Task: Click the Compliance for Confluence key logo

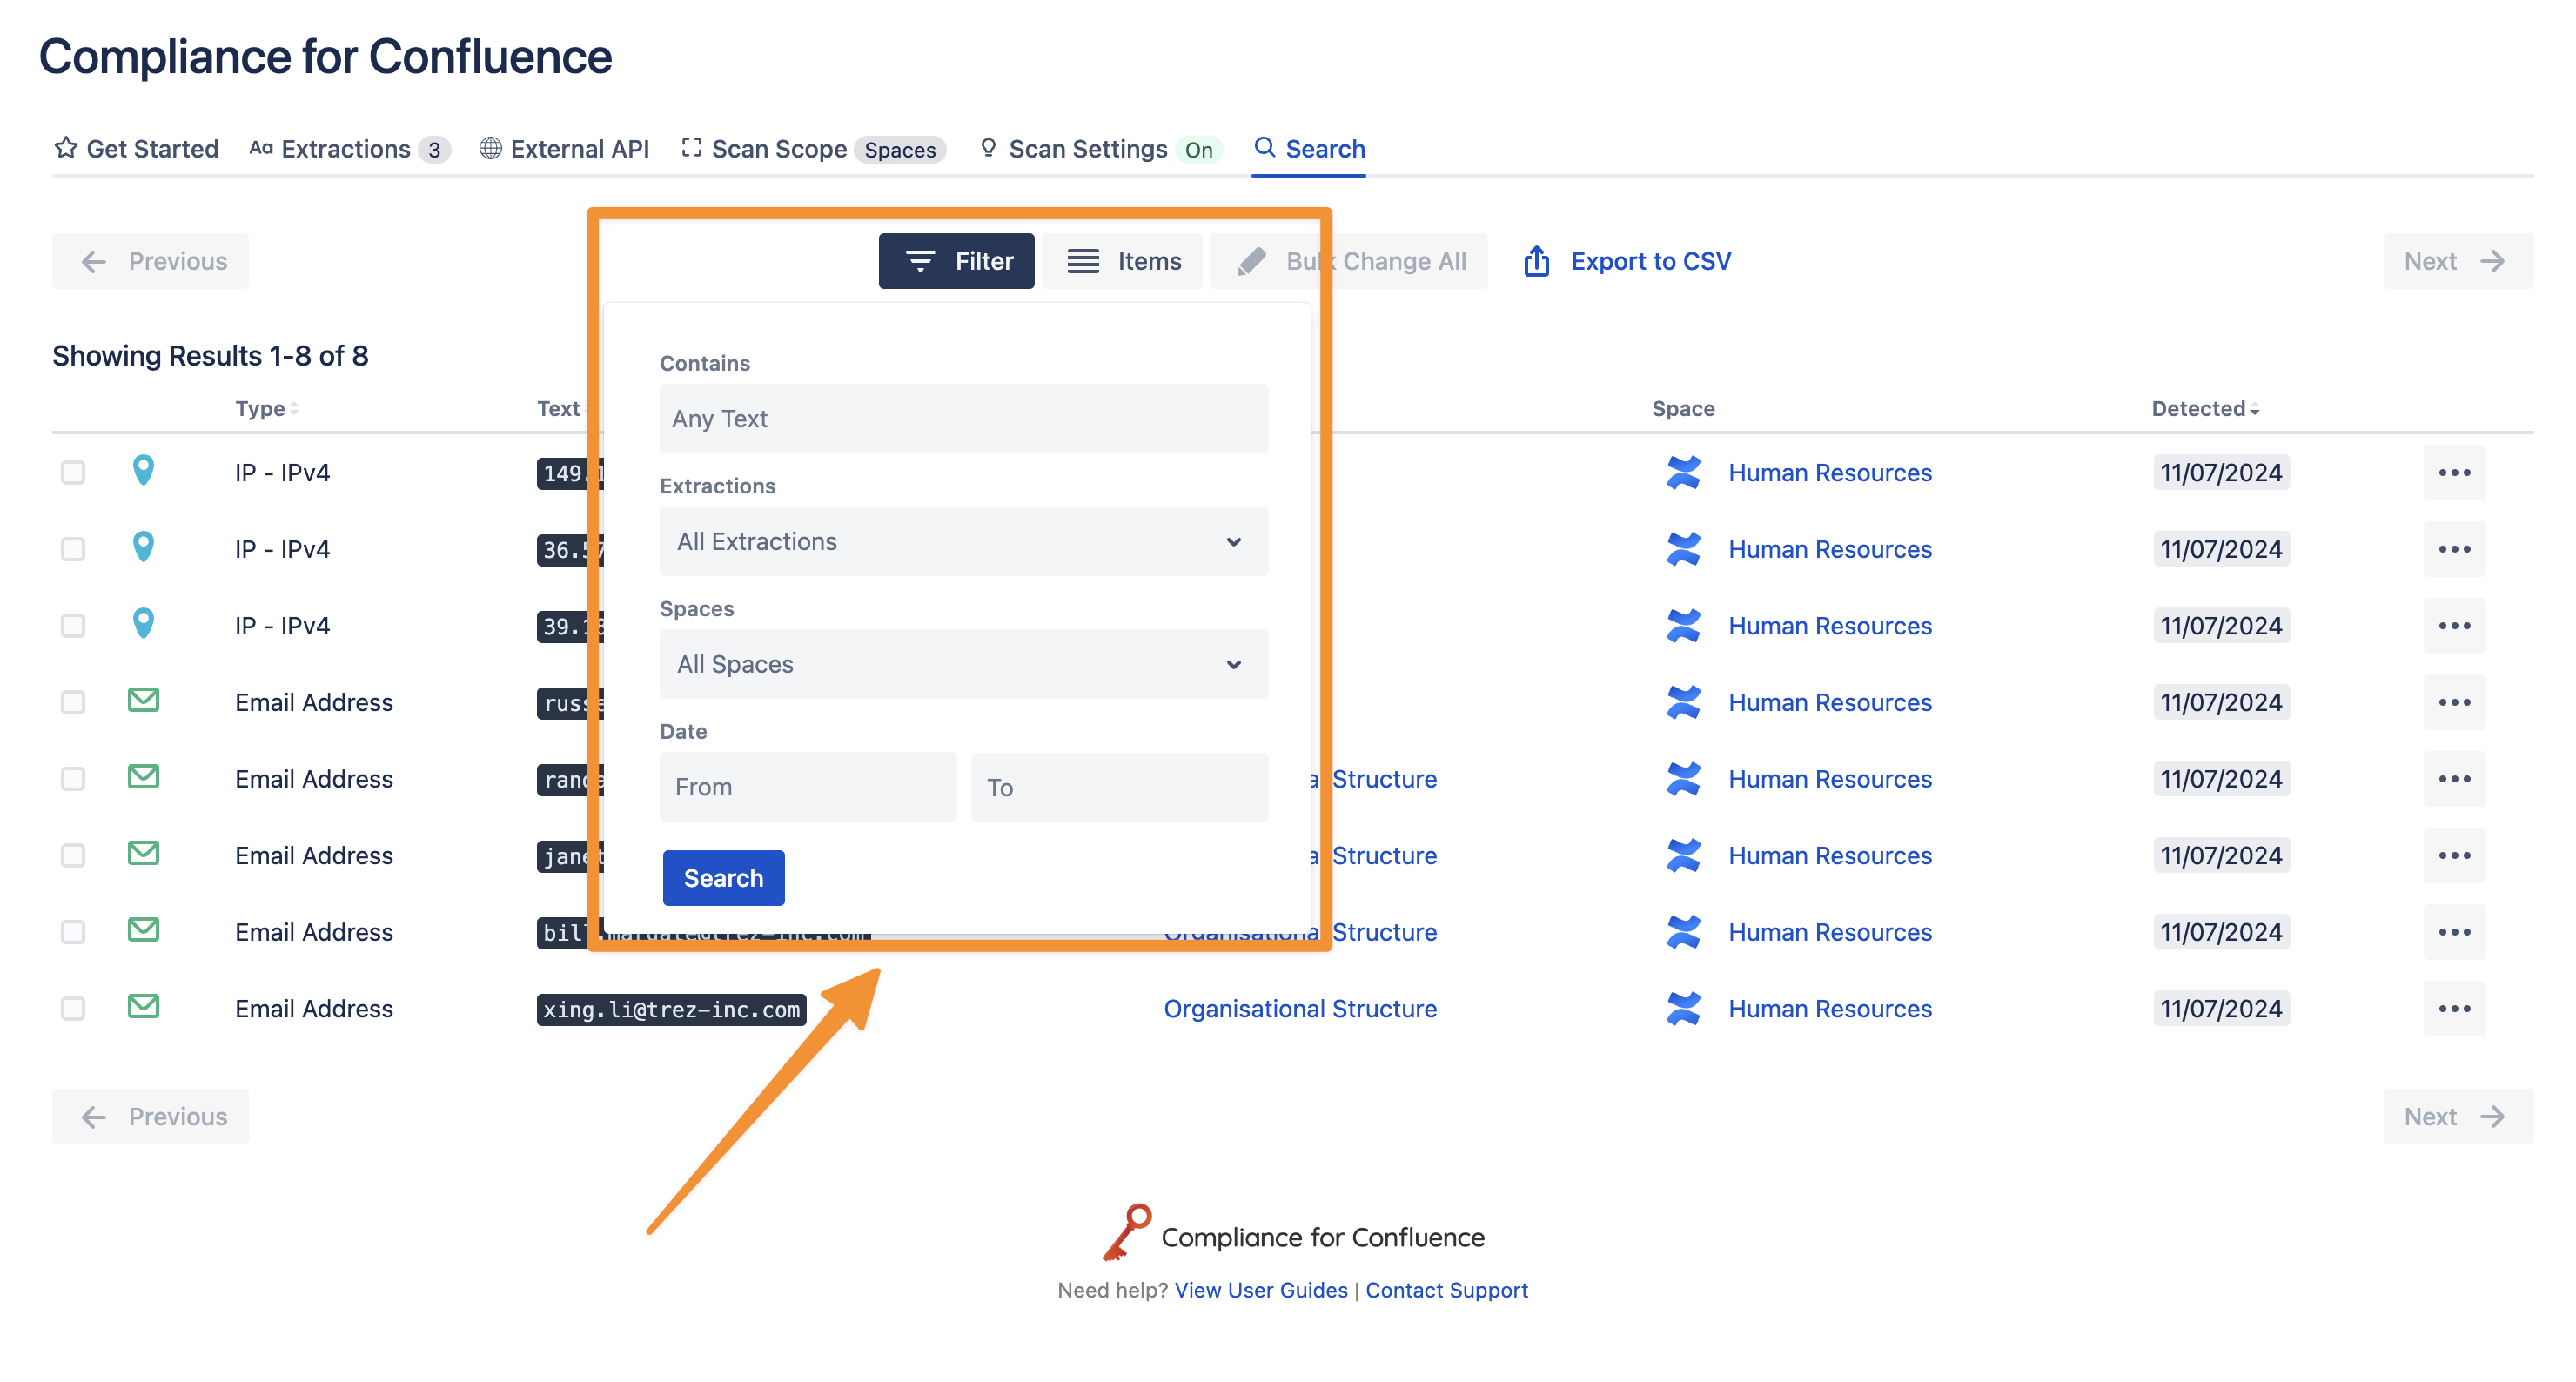Action: tap(1127, 1232)
